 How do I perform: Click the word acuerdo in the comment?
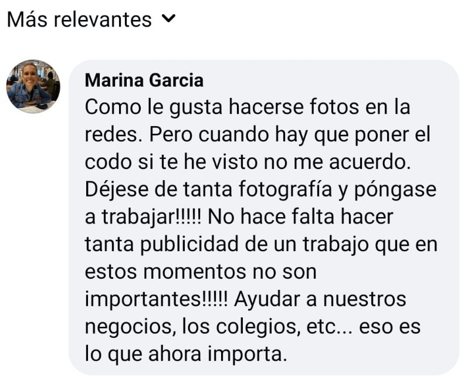pos(370,162)
